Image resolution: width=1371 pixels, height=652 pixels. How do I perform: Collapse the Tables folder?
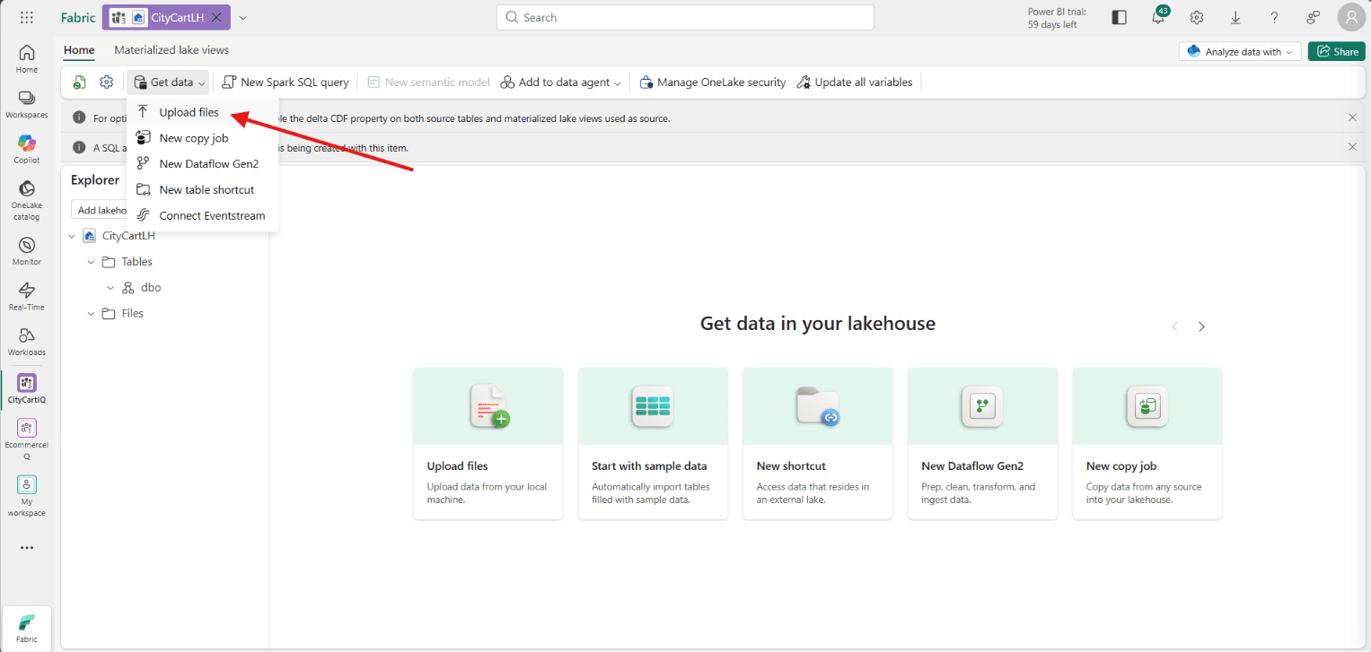coord(91,262)
